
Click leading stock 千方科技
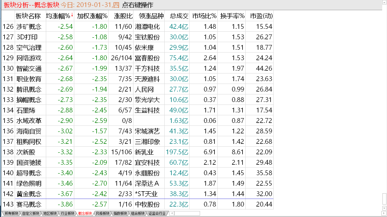(x=147, y=68)
